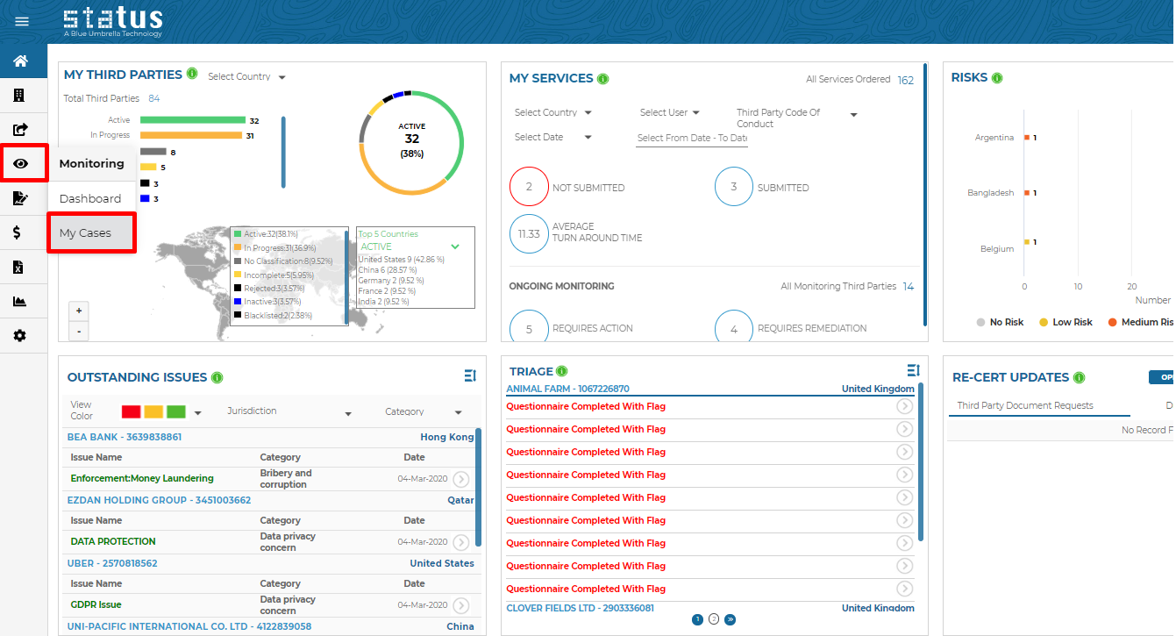Click the Not Submitted count circle

(x=529, y=187)
